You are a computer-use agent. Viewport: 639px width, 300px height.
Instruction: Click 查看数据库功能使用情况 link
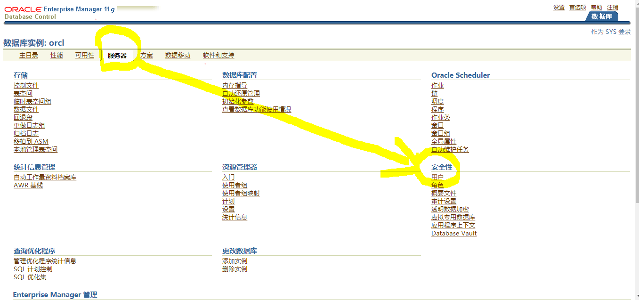coord(257,109)
